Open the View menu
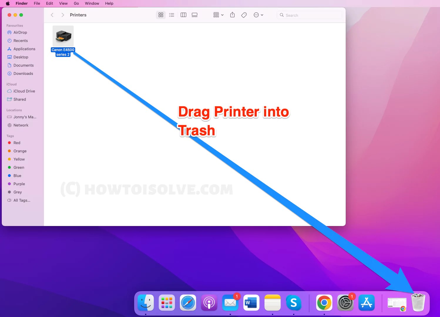Viewport: 440px width, 317px height. pyautogui.click(x=63, y=3)
